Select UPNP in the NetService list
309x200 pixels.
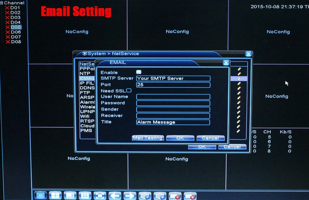tap(87, 111)
